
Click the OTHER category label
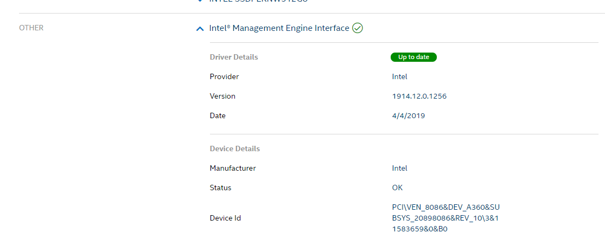pyautogui.click(x=31, y=28)
